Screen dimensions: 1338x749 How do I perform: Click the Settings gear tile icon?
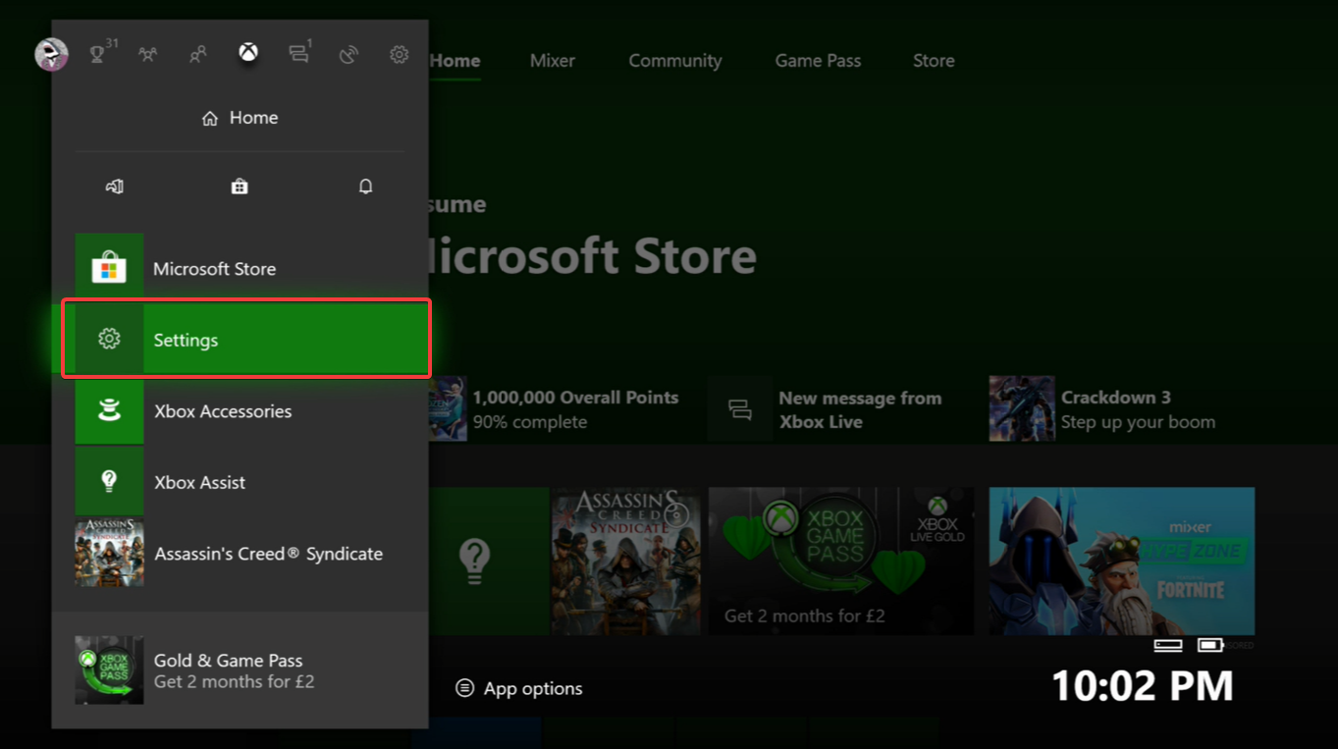[x=109, y=340]
